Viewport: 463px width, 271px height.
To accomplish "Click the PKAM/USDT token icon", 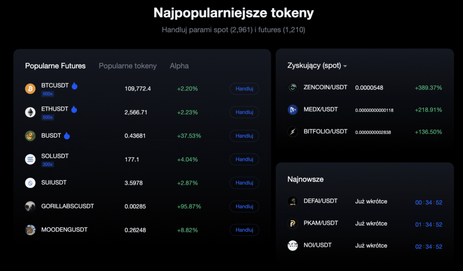I will click(293, 224).
